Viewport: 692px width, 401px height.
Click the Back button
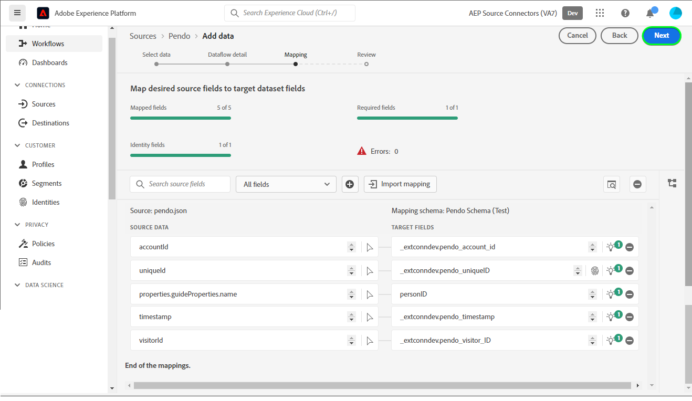pos(620,36)
